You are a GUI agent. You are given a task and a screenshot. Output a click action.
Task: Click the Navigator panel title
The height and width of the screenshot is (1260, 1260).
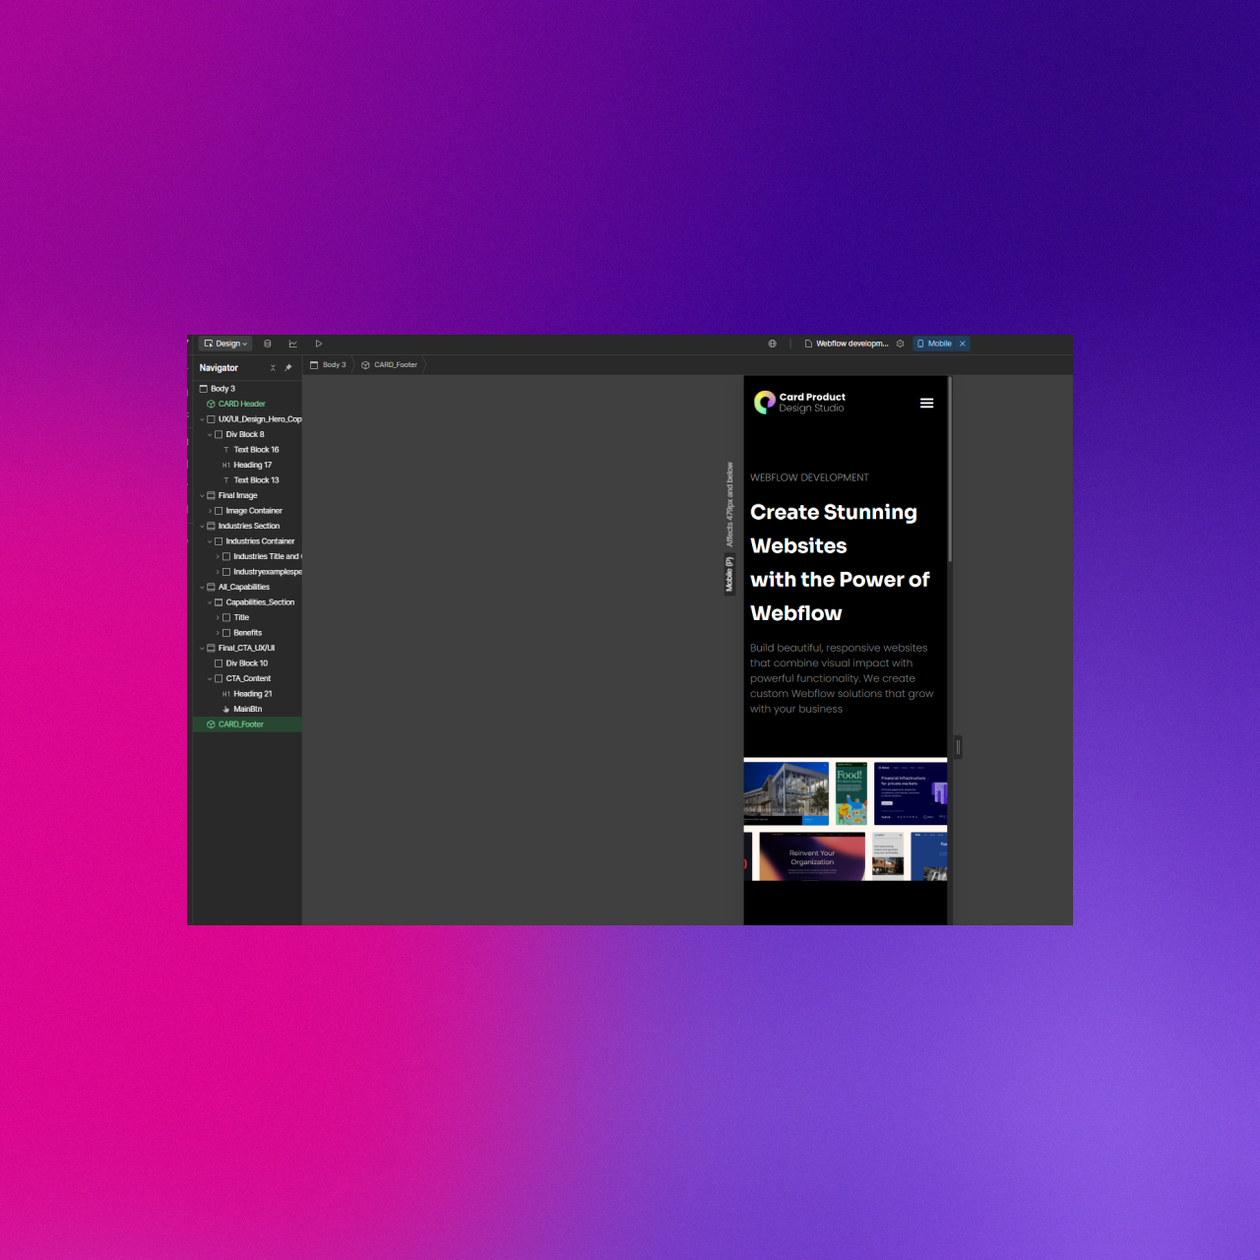coord(219,368)
